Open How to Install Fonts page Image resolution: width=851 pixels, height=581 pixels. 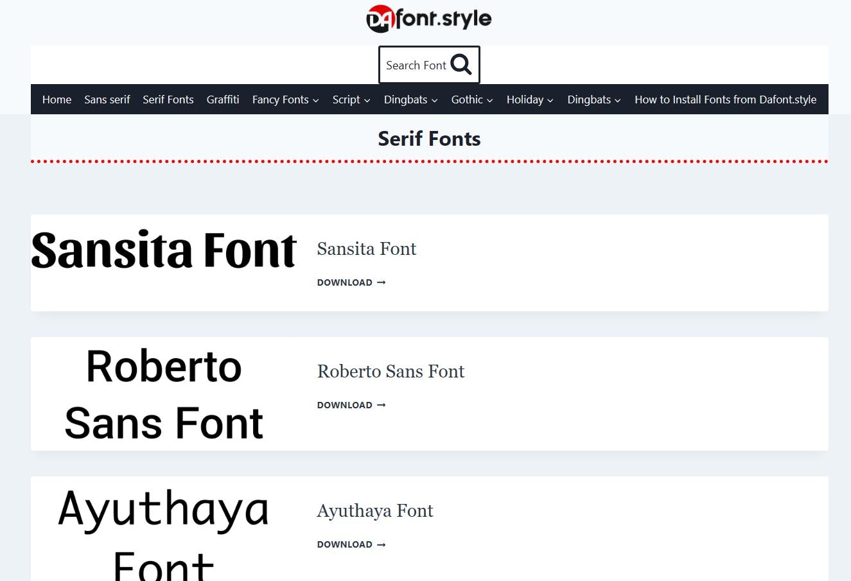[x=725, y=100]
